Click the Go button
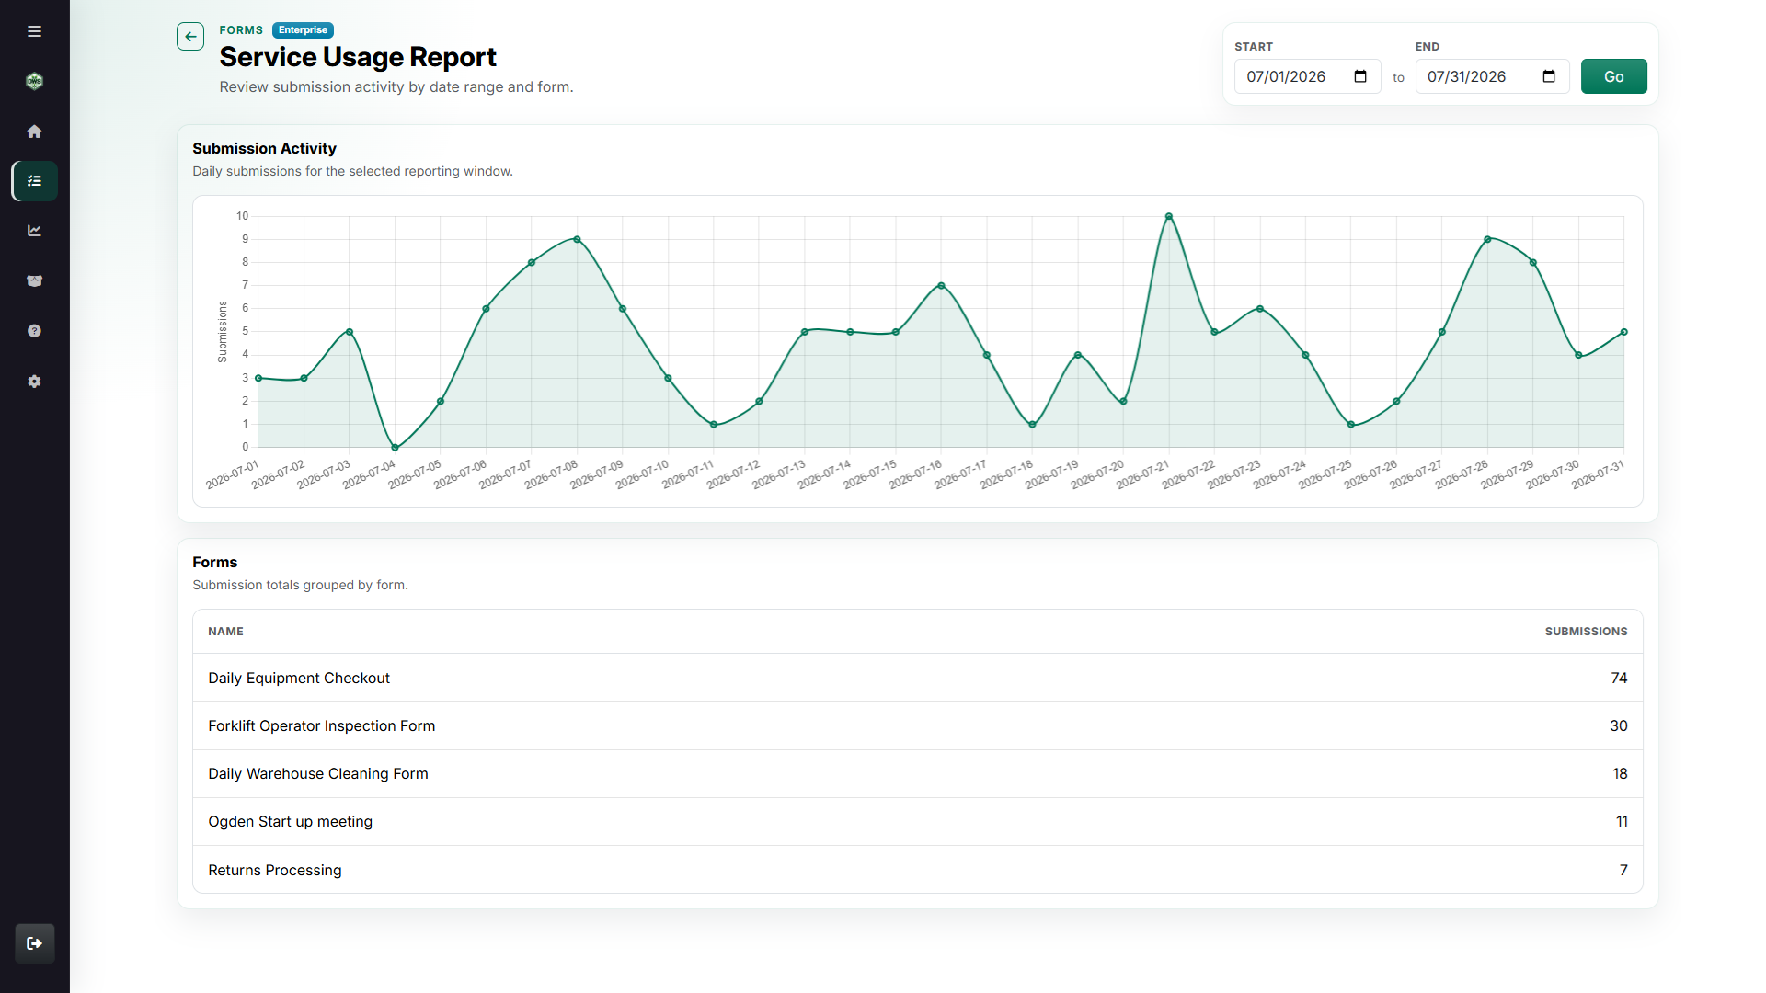 tap(1613, 76)
